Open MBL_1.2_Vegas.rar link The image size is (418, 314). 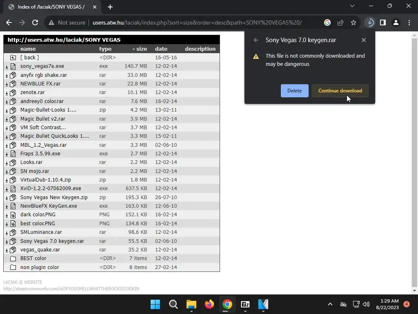pos(43,145)
